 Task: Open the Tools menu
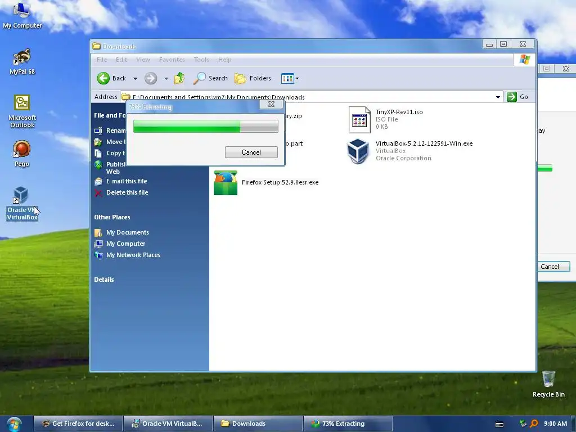coord(201,60)
